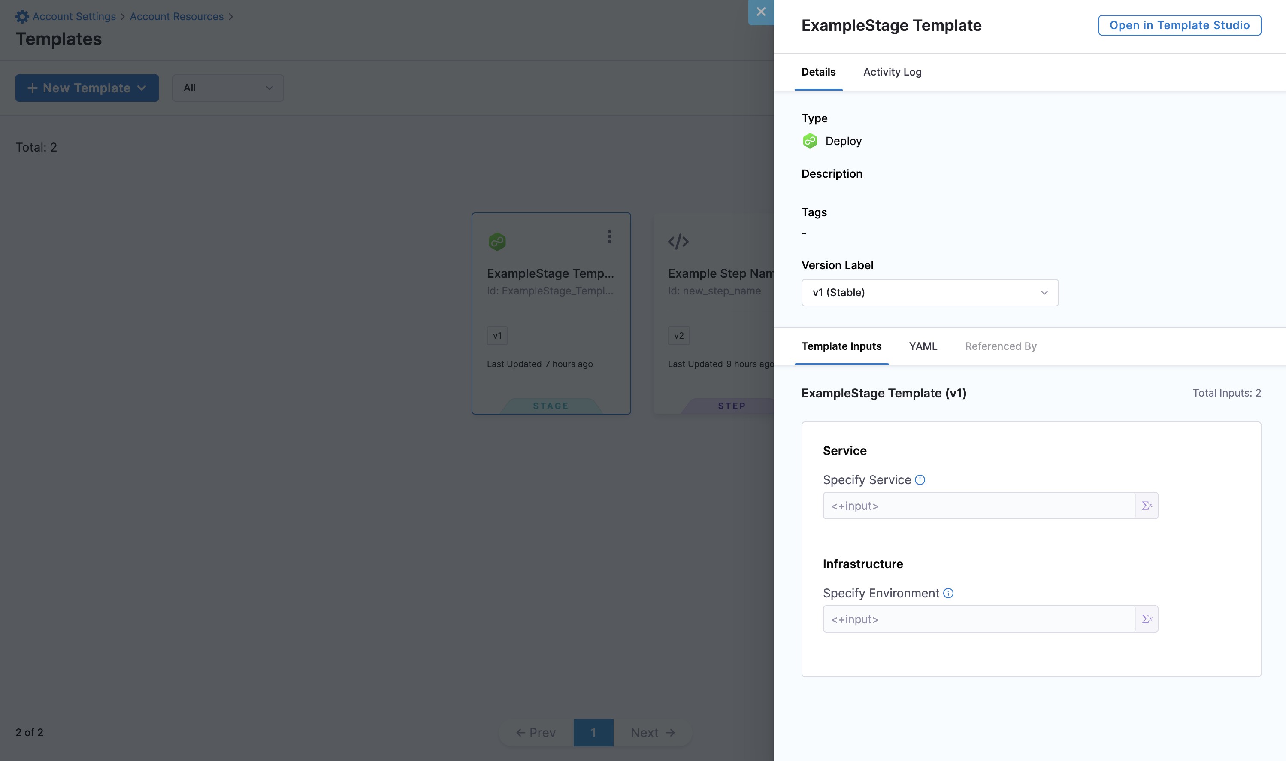Image resolution: width=1286 pixels, height=761 pixels.
Task: Open the All template type filter dropdown
Action: point(228,88)
